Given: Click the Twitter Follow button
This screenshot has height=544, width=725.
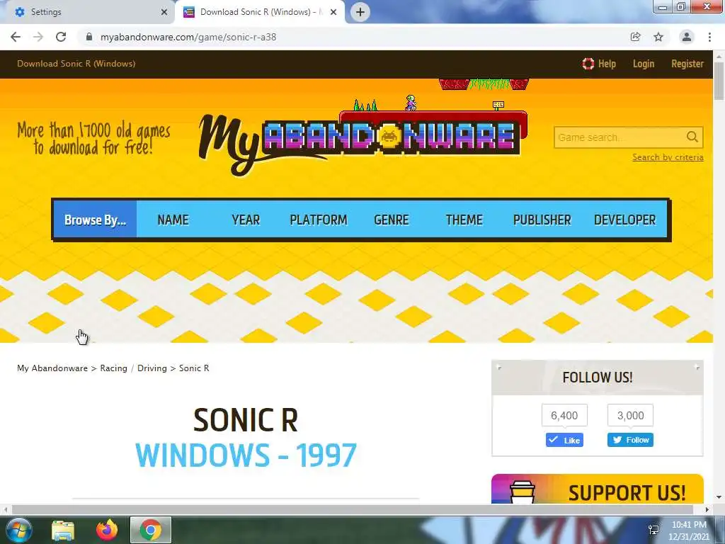Looking at the screenshot, I should tap(630, 440).
